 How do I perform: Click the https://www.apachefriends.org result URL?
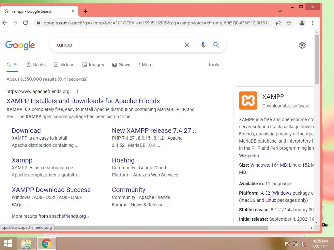coord(38,91)
